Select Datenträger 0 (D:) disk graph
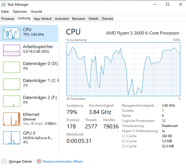The image size is (186, 168). tap(12, 67)
